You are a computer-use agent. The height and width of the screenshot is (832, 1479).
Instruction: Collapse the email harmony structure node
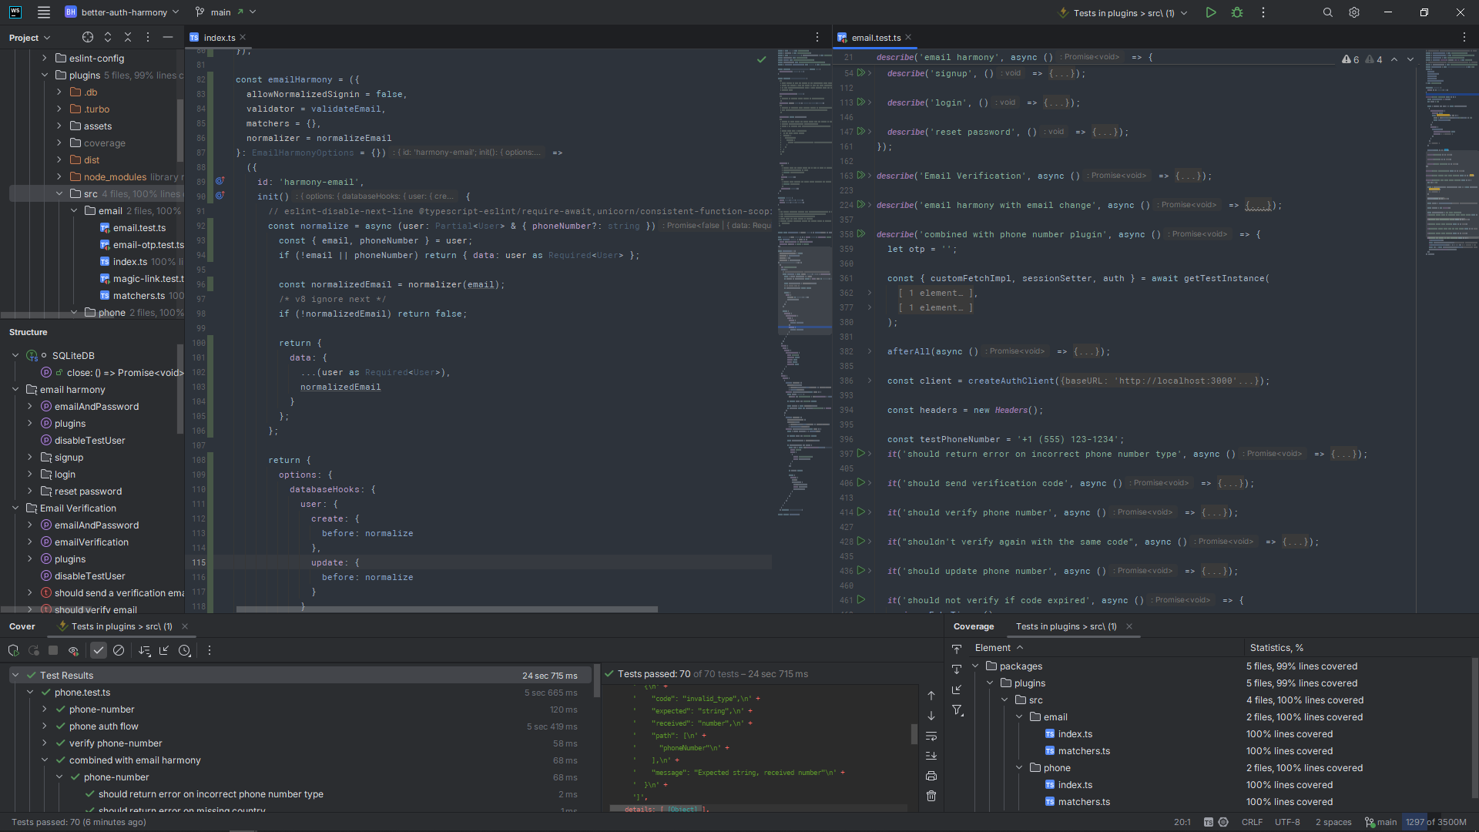(15, 389)
